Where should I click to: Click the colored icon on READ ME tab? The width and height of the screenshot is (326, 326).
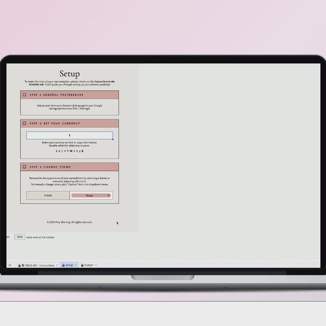pos(23,266)
